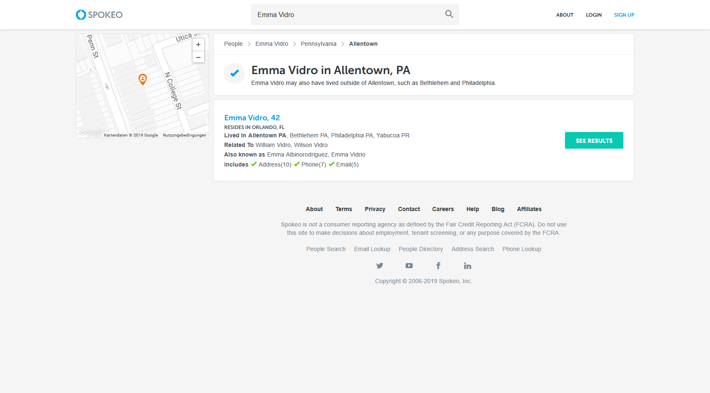Viewport: 710px width, 393px height.
Task: Click the Spokeo logo
Action: [99, 15]
